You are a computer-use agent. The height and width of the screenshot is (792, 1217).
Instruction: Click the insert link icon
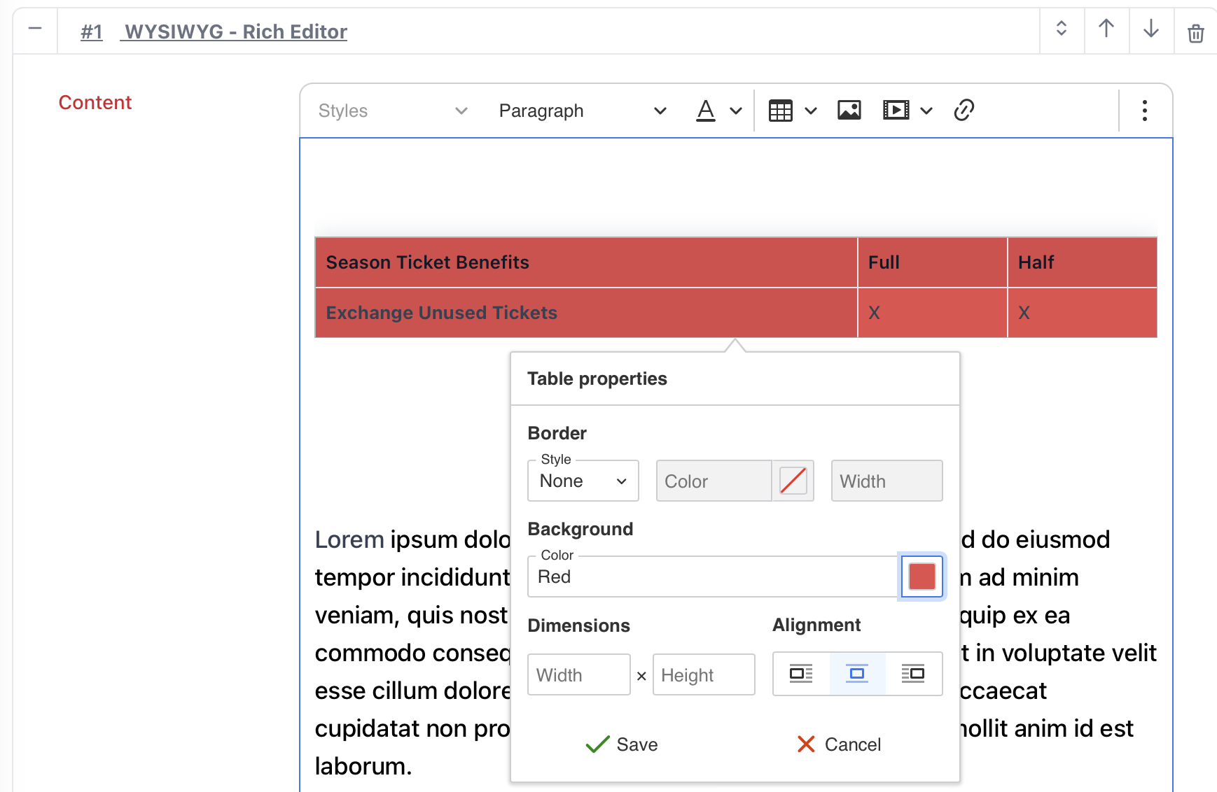pyautogui.click(x=964, y=111)
